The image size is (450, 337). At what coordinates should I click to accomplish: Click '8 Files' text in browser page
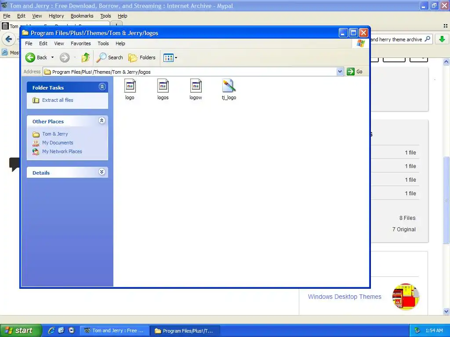pyautogui.click(x=407, y=218)
